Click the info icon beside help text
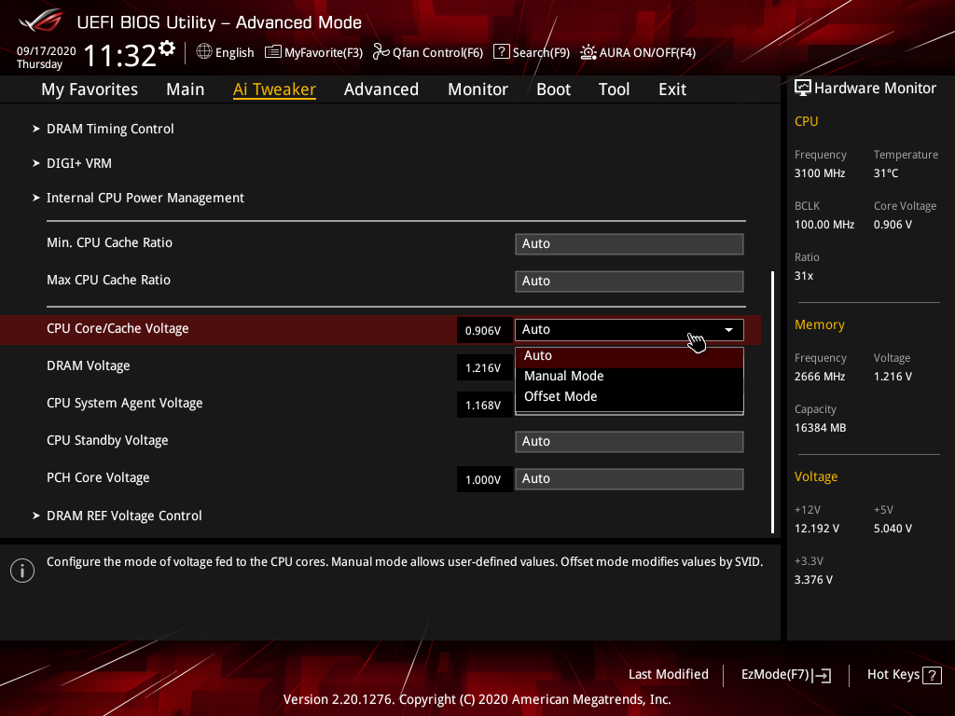This screenshot has height=716, width=955. 22,571
